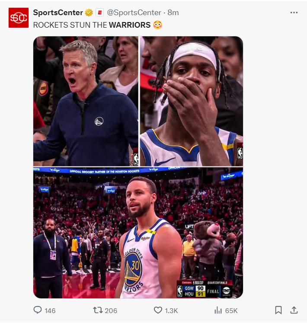Open photo of shouting man in navy pullover
Viewport: 307px width, 323px height.
86,101
